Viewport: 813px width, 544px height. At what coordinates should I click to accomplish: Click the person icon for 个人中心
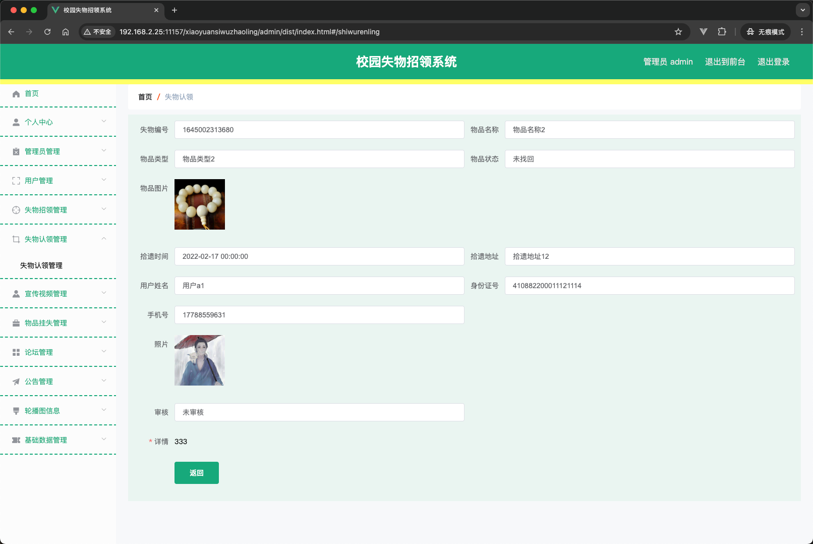pos(16,122)
